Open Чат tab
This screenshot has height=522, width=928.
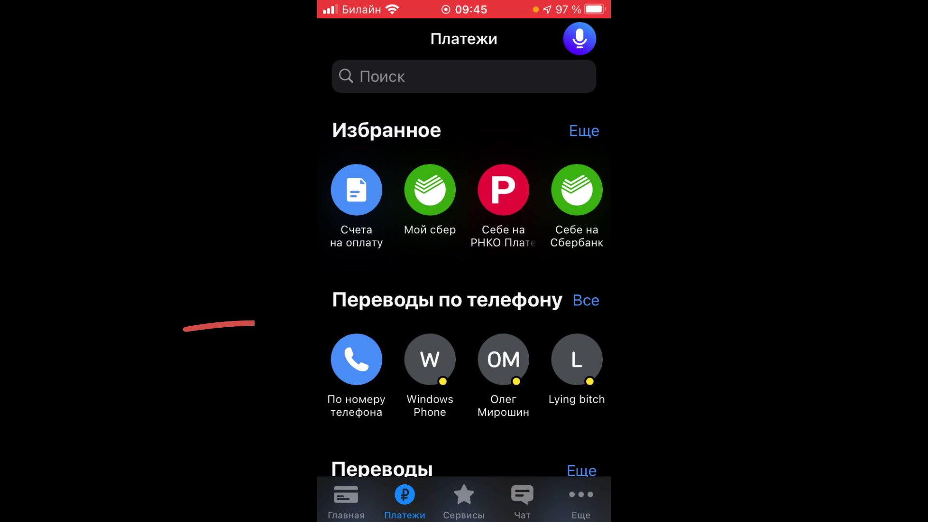coord(522,502)
